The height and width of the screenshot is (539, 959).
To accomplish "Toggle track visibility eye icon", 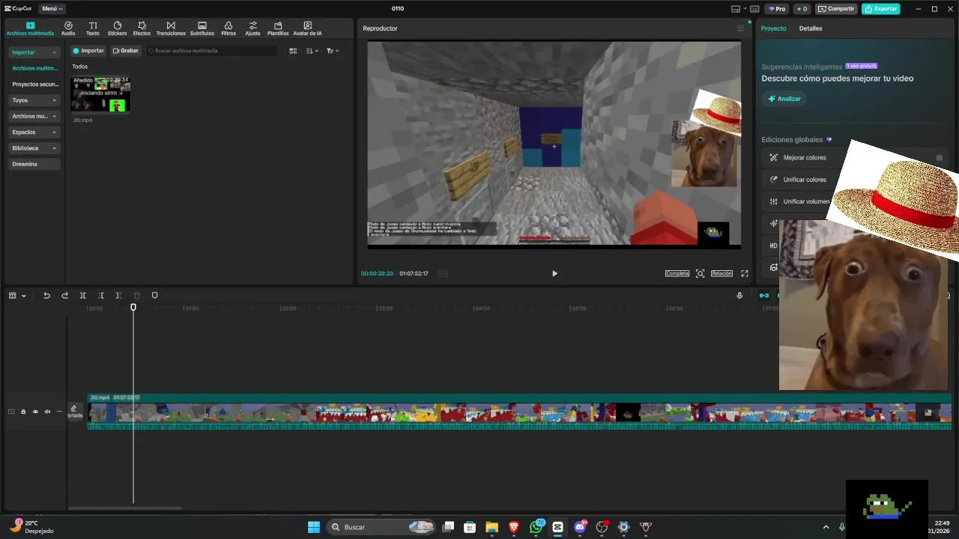I will coord(35,412).
